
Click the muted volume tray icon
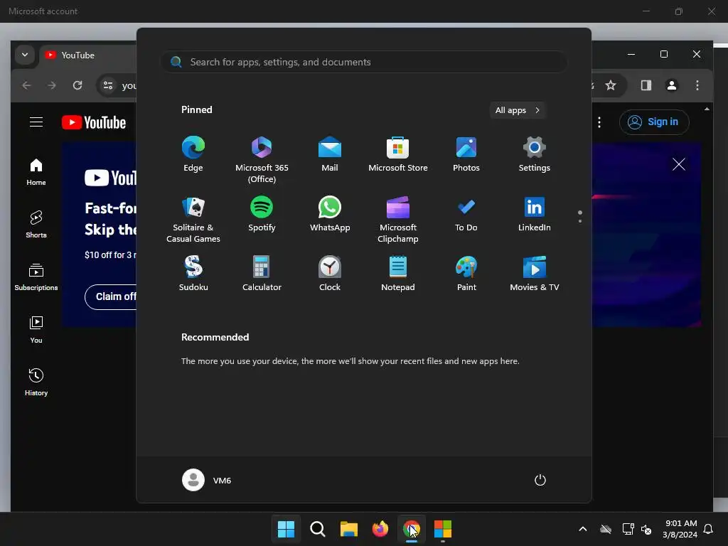point(646,529)
